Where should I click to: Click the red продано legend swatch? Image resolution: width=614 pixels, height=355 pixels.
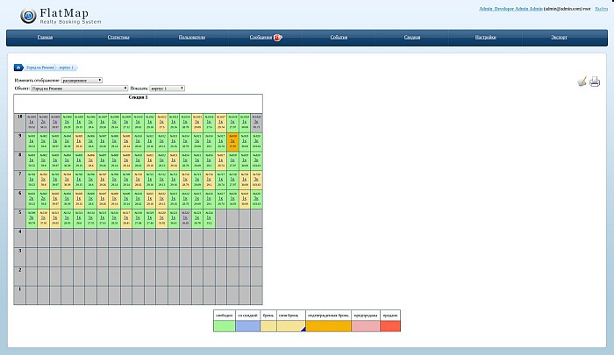389,325
